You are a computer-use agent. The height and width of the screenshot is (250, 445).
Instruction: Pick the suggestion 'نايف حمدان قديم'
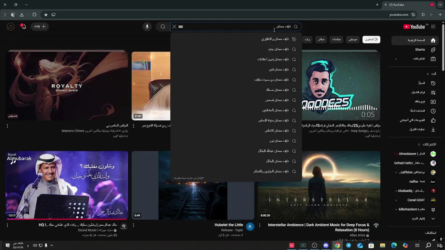[x=236, y=70]
